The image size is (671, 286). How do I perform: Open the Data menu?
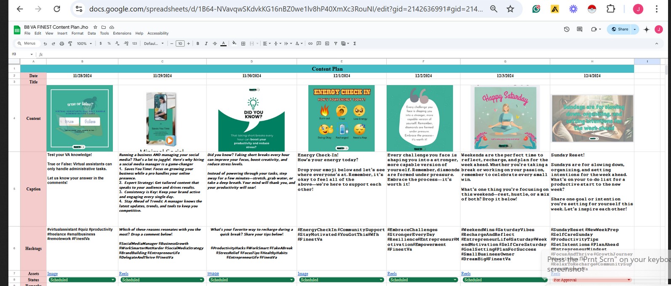(92, 33)
